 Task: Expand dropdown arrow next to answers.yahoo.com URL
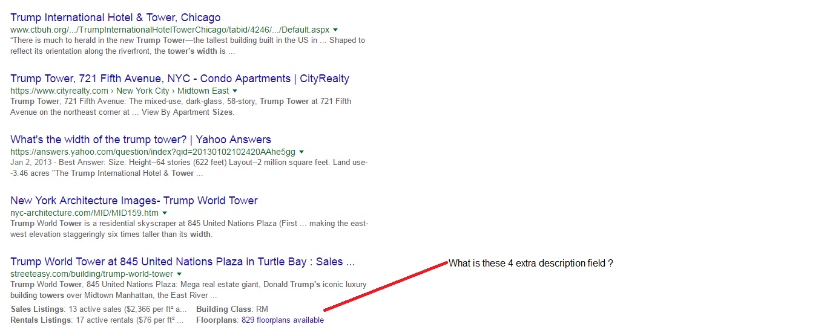pyautogui.click(x=301, y=152)
